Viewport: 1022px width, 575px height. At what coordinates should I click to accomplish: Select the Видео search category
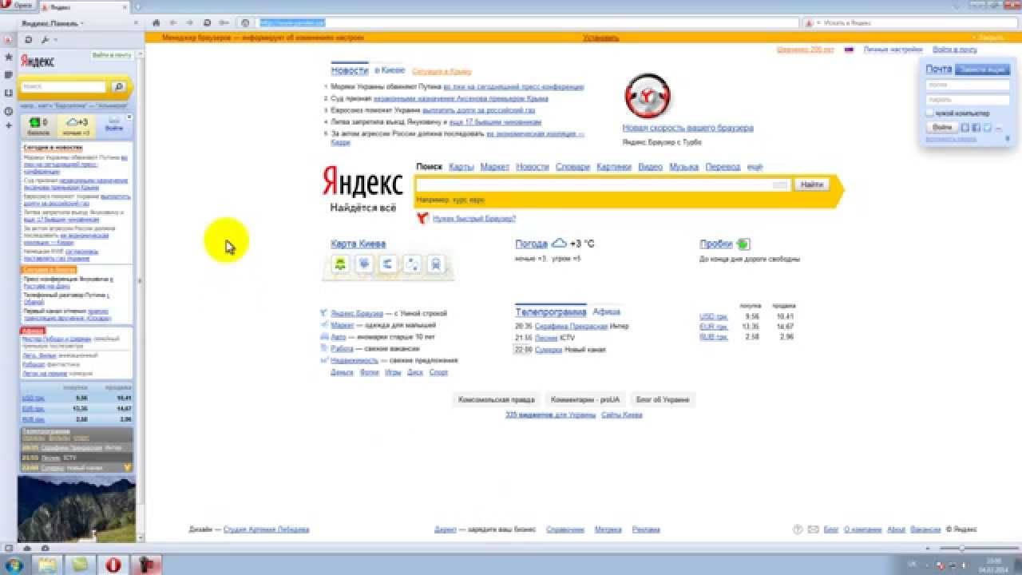pyautogui.click(x=651, y=167)
